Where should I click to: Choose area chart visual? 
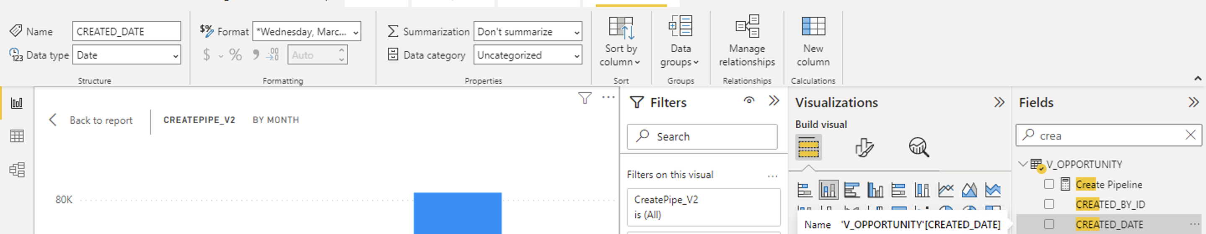click(969, 190)
